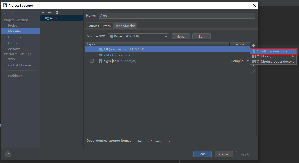
Task: Click the edit dependency pencil icon
Action: click(253, 72)
